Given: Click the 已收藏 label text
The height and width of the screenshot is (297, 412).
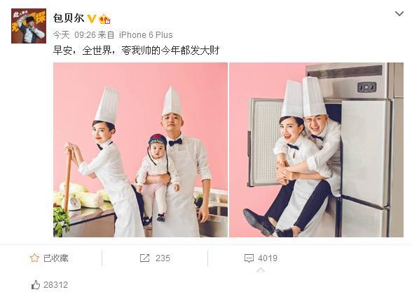Looking at the screenshot, I should [56, 258].
